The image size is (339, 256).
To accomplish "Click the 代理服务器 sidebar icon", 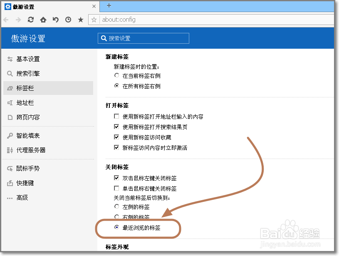I will [x=10, y=150].
